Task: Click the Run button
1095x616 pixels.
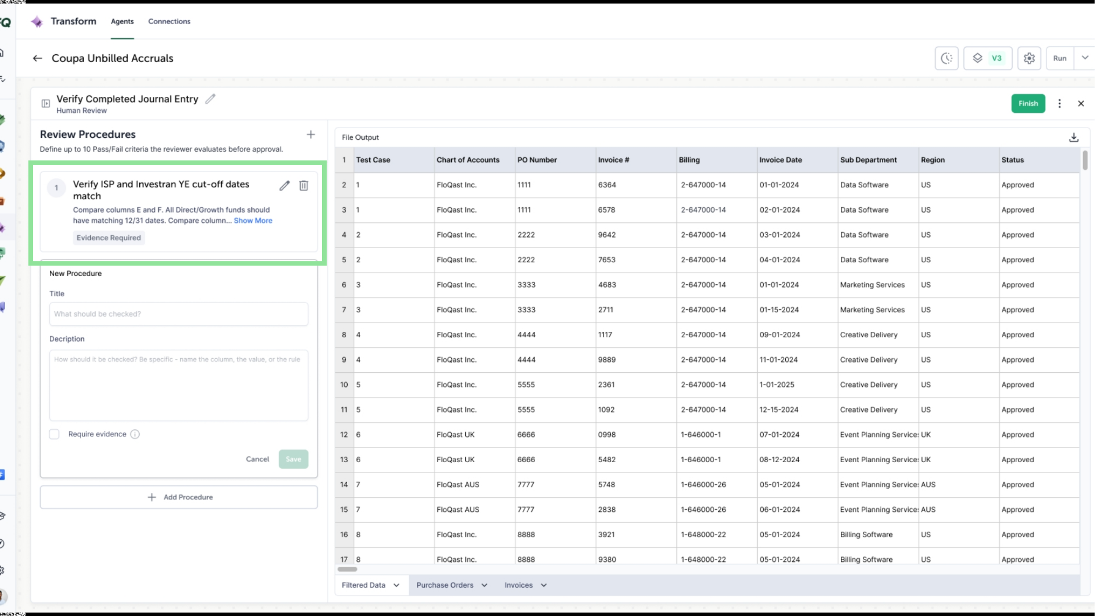Action: pos(1059,58)
